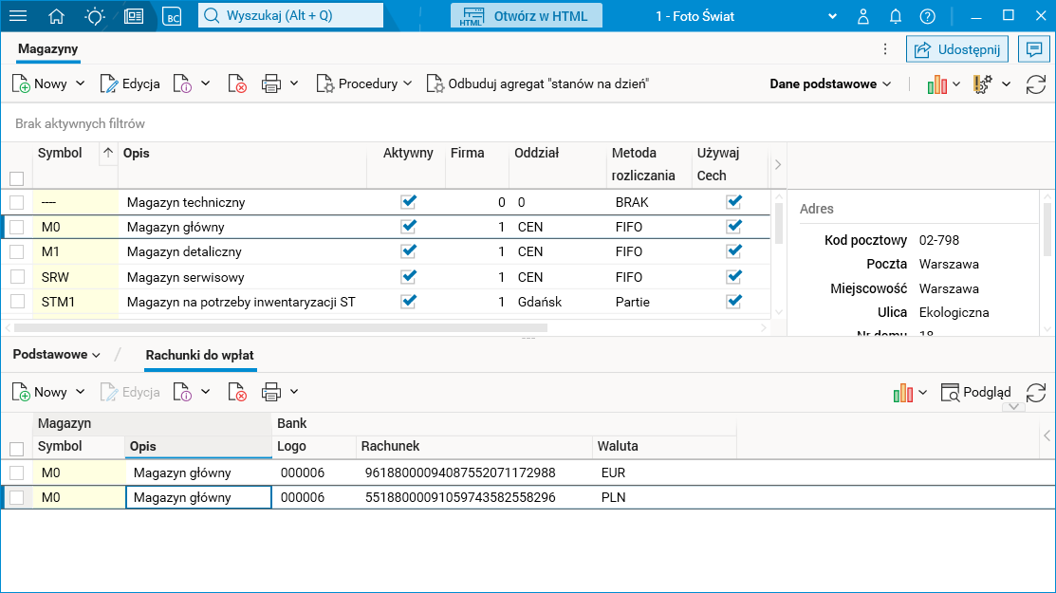Screen dimensions: 1056x593
Task: Open the Podstawowe tab menu
Action: (56, 355)
